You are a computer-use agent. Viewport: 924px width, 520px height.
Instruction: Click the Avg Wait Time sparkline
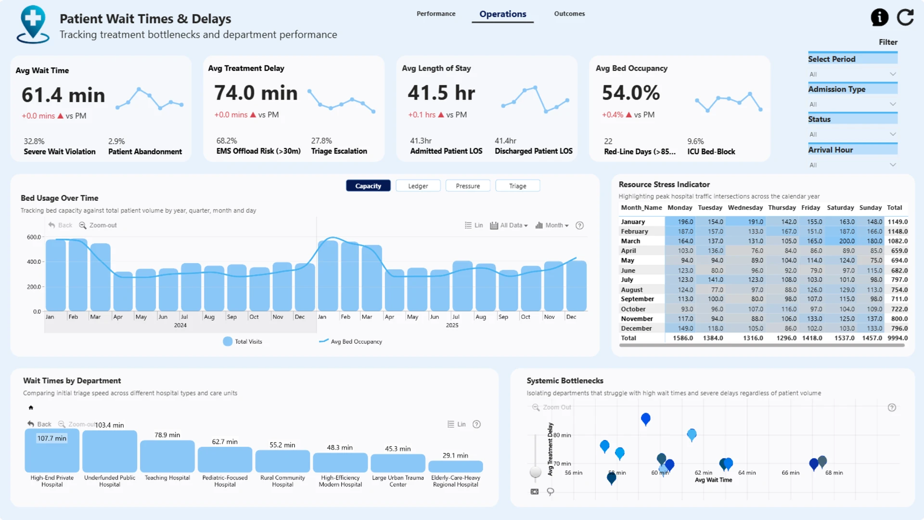[x=150, y=99]
